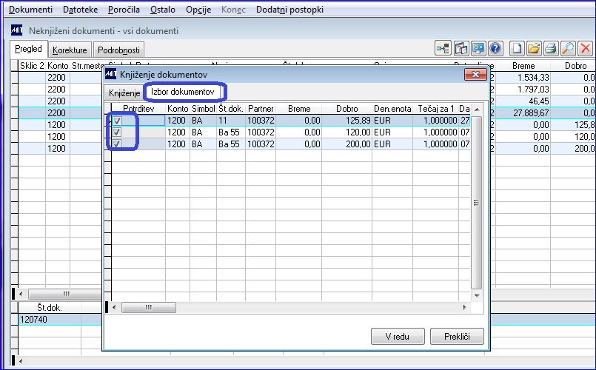Open the help books toolbar icon
Viewport: 596px width, 370px height.
pos(461,49)
